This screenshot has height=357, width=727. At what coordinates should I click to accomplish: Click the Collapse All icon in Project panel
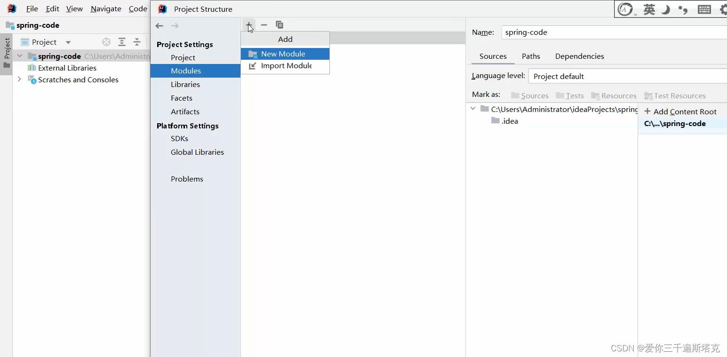(x=136, y=42)
